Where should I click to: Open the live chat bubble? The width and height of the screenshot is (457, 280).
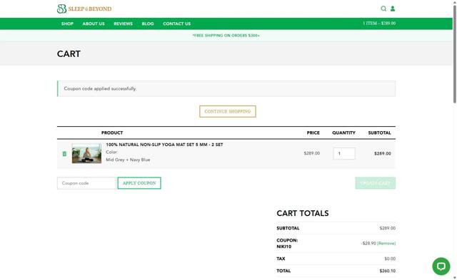click(441, 266)
